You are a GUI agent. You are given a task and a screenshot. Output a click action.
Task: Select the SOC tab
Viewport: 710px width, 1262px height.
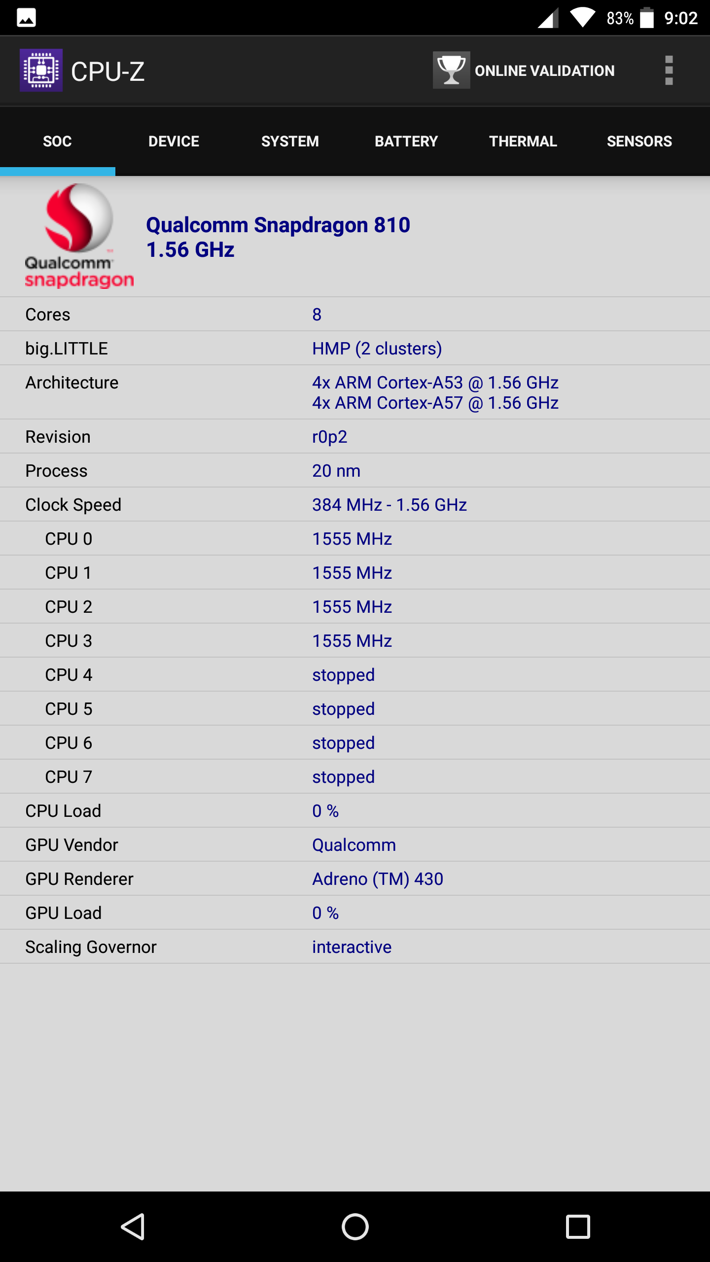[58, 141]
